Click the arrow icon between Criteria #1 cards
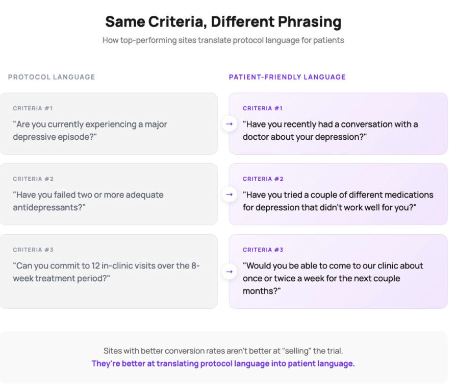Screen dimensions: 456x391 click(229, 124)
